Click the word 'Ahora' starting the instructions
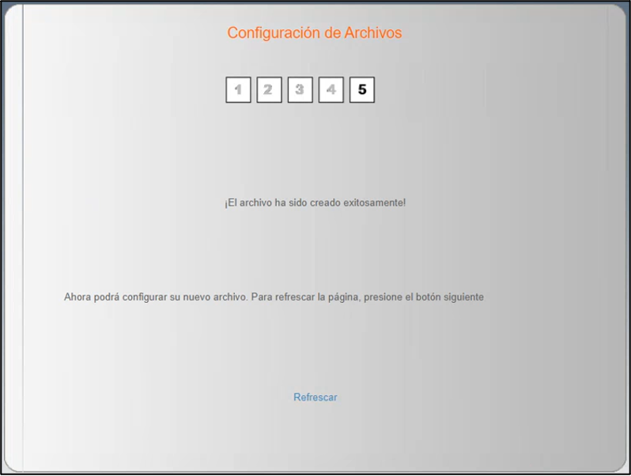The width and height of the screenshot is (631, 476). point(78,297)
